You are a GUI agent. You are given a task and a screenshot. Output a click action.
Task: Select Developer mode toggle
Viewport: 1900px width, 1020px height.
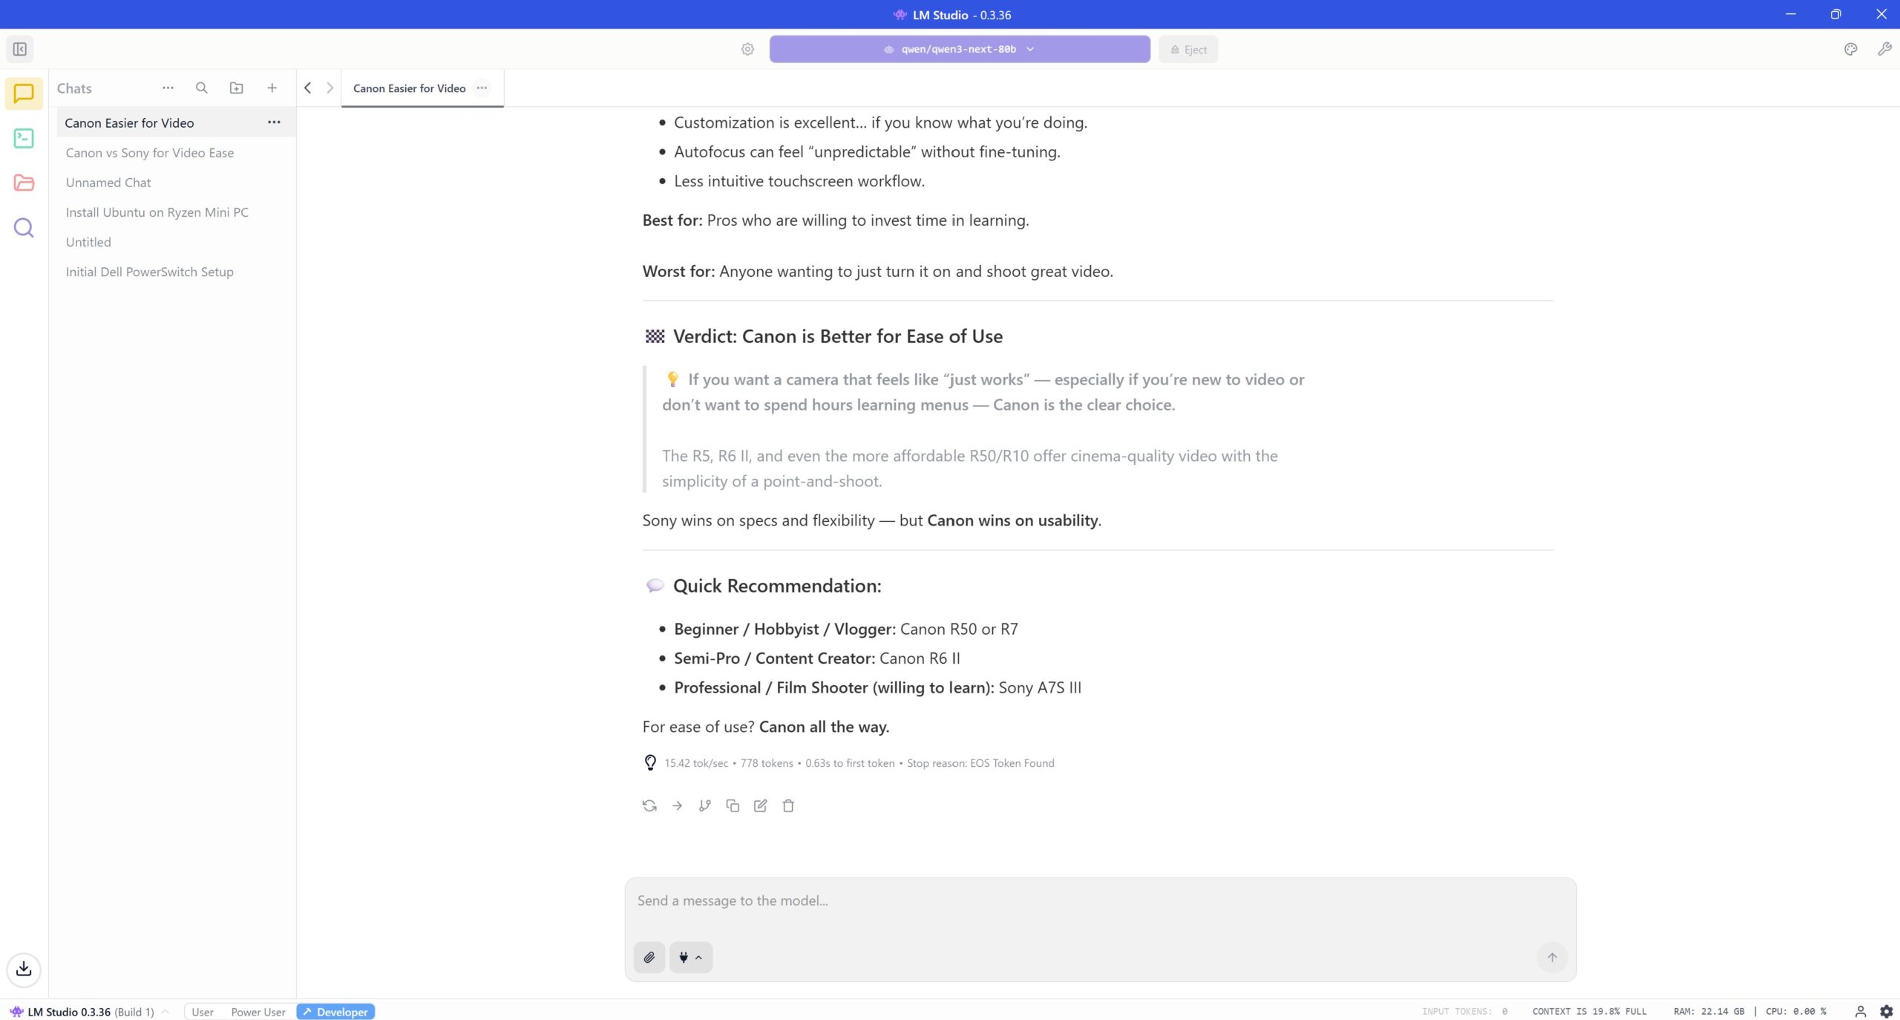coord(335,1012)
